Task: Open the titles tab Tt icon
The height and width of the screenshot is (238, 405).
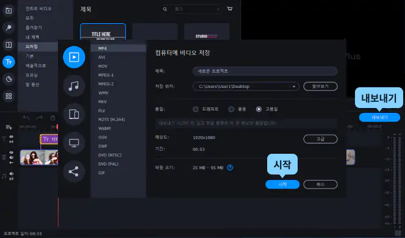Action: pyautogui.click(x=9, y=62)
